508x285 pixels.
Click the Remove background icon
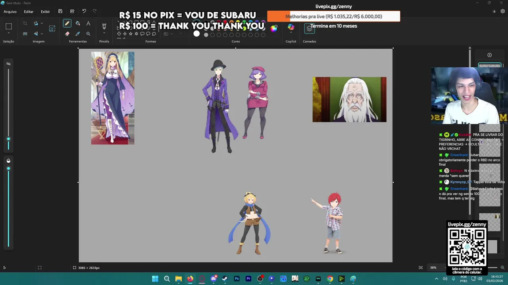pyautogui.click(x=25, y=34)
